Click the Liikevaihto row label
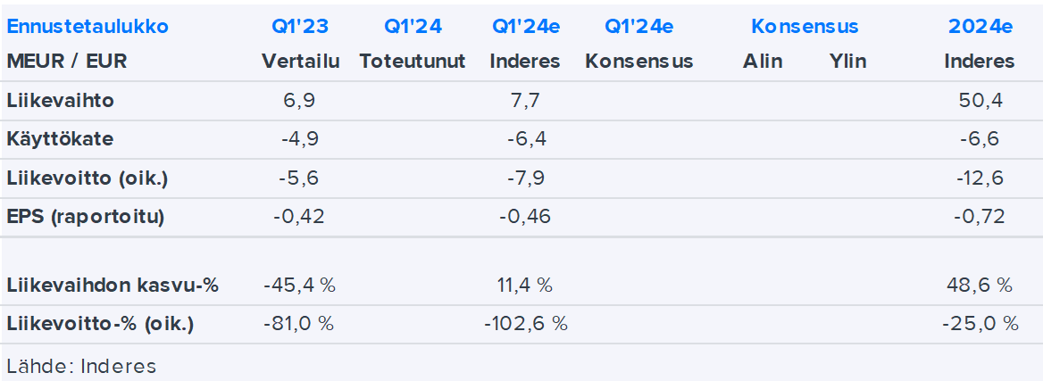Image resolution: width=1043 pixels, height=381 pixels. pyautogui.click(x=60, y=101)
